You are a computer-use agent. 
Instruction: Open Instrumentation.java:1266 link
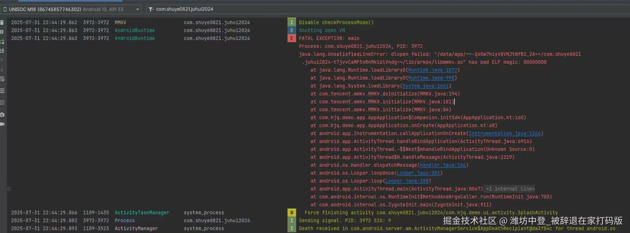pyautogui.click(x=504, y=133)
